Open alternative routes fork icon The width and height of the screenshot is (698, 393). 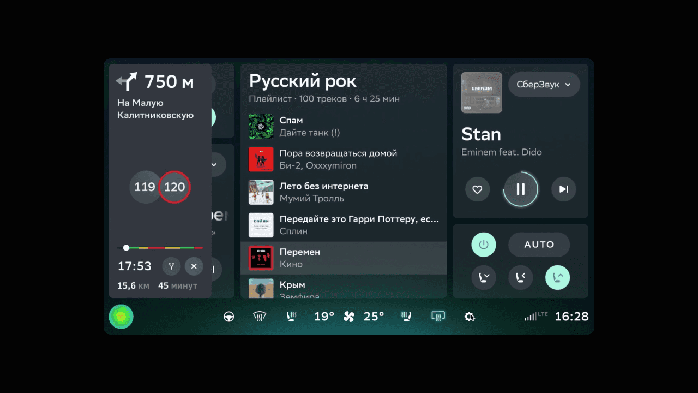coord(171,266)
